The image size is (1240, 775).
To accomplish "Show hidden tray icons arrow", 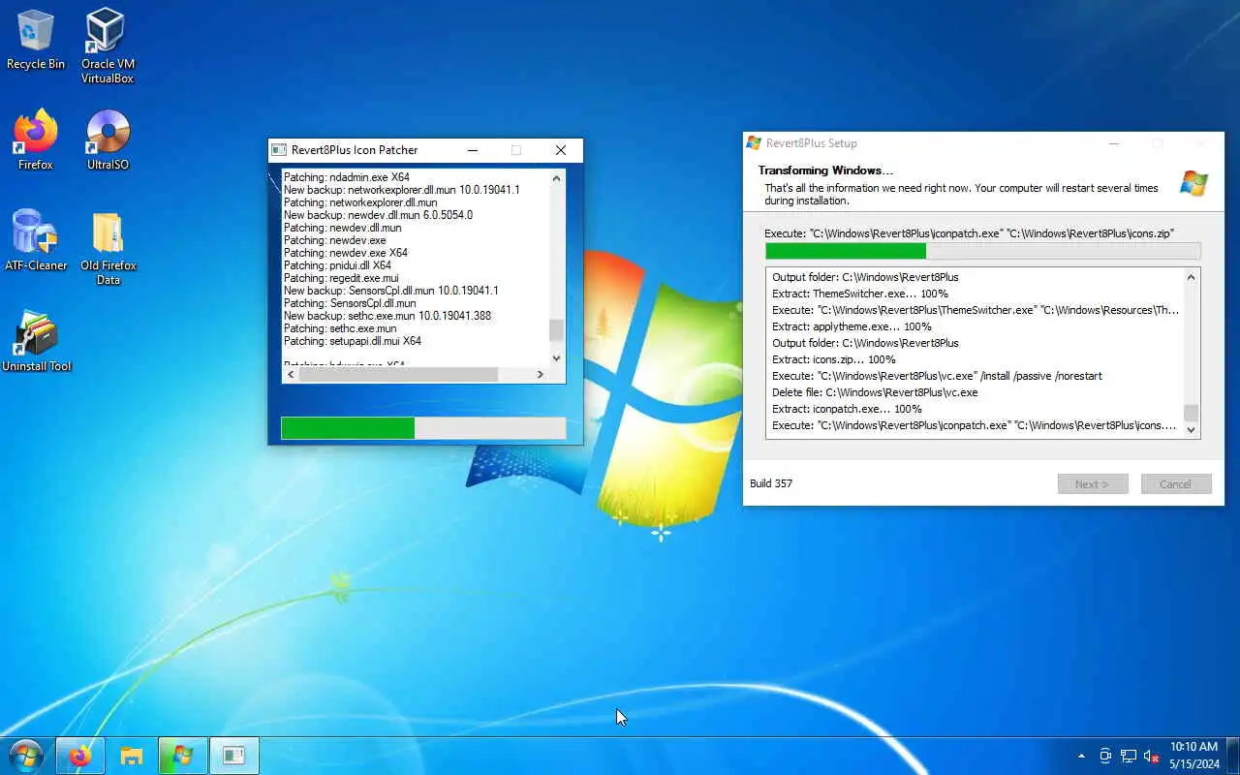I will tap(1081, 756).
